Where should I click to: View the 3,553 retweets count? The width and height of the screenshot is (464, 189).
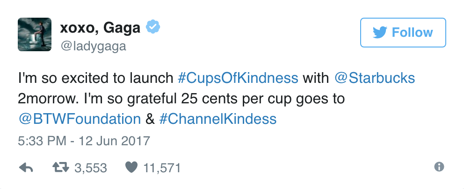[x=90, y=168]
